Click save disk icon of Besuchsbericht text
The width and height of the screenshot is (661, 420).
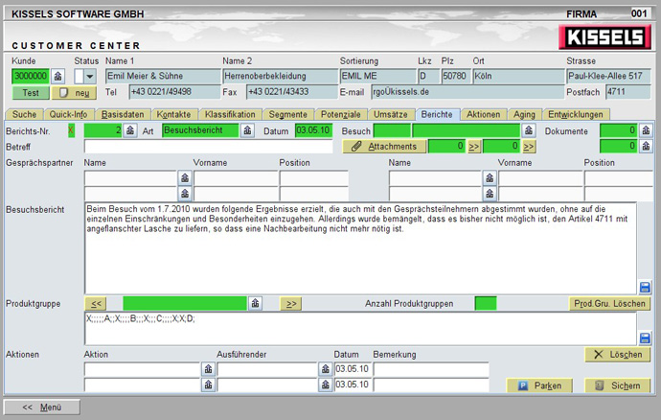[x=645, y=288]
